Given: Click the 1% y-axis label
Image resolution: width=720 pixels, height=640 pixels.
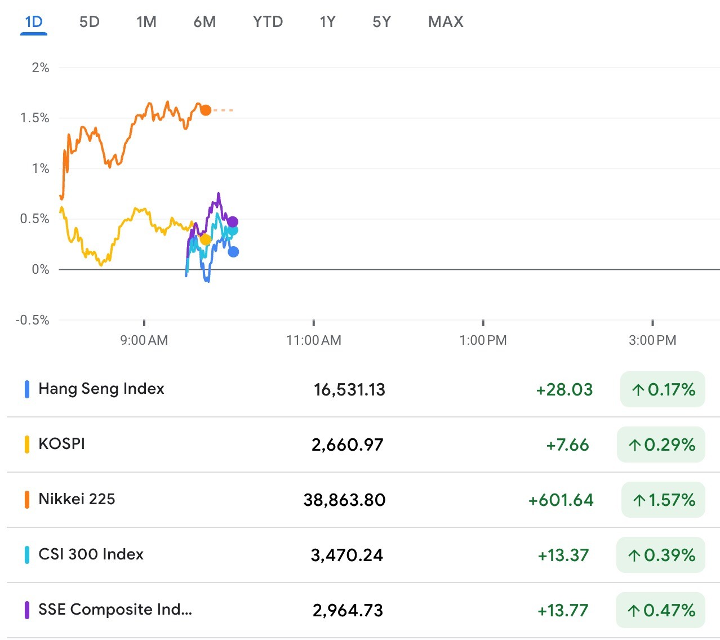Looking at the screenshot, I should 41,168.
